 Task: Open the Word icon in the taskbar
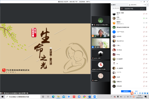pyautogui.click(x=89, y=97)
